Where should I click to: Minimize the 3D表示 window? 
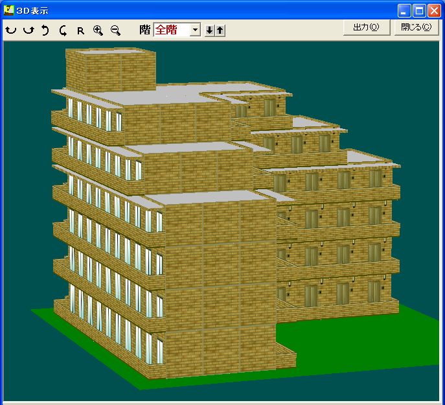click(x=404, y=10)
